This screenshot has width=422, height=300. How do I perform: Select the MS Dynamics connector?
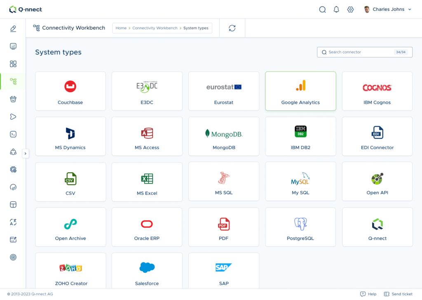(70, 136)
